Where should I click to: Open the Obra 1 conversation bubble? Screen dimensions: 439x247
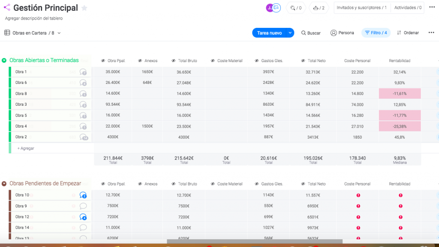coord(83,72)
